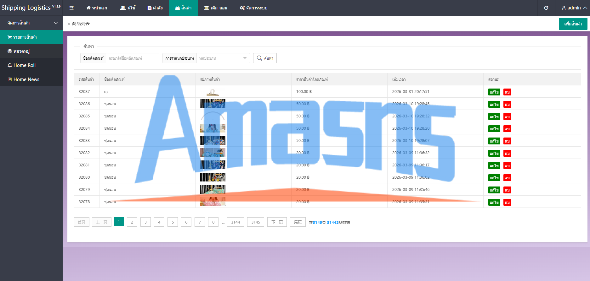Open the bag image thumbnail of product 32087
The height and width of the screenshot is (281, 590).
click(213, 92)
